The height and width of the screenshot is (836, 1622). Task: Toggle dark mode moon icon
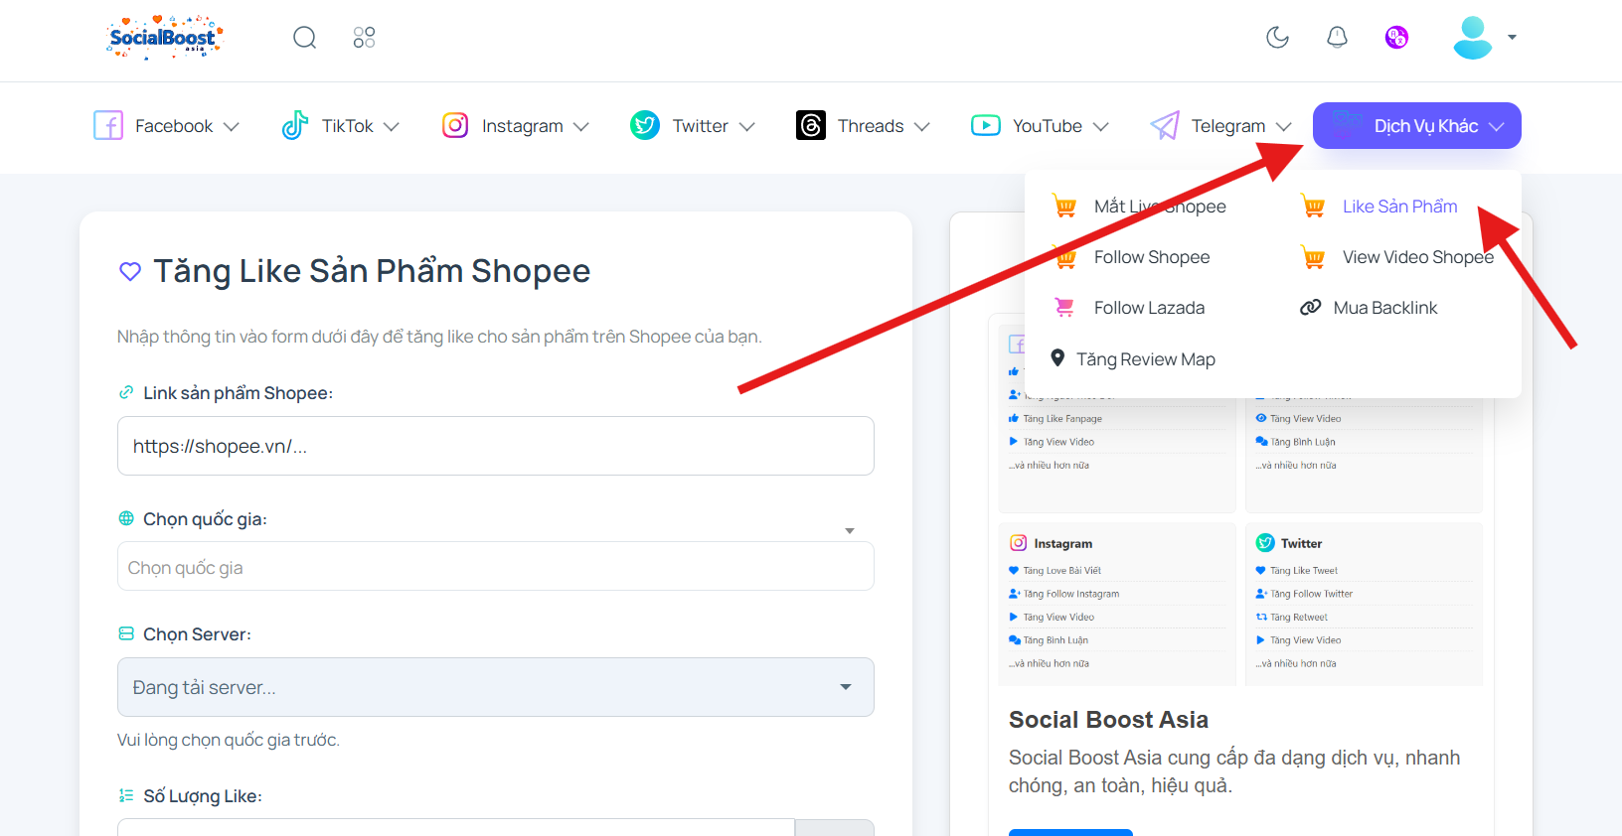(x=1277, y=38)
